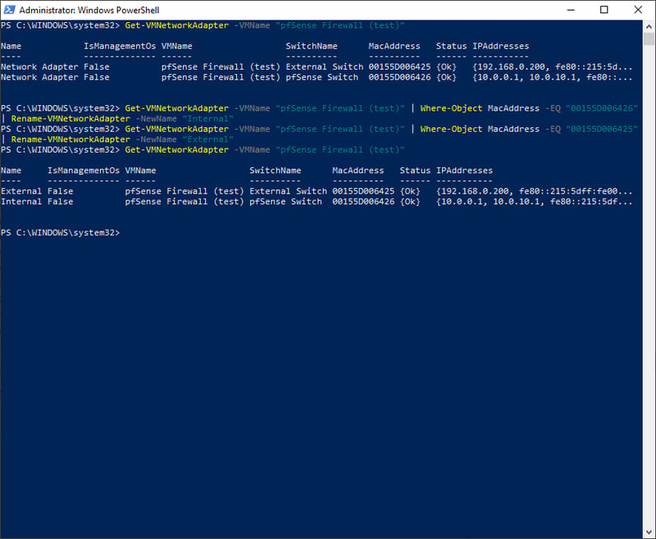Image resolution: width=656 pixels, height=539 pixels.
Task: Maximize the PowerShell window
Action: [x=604, y=10]
